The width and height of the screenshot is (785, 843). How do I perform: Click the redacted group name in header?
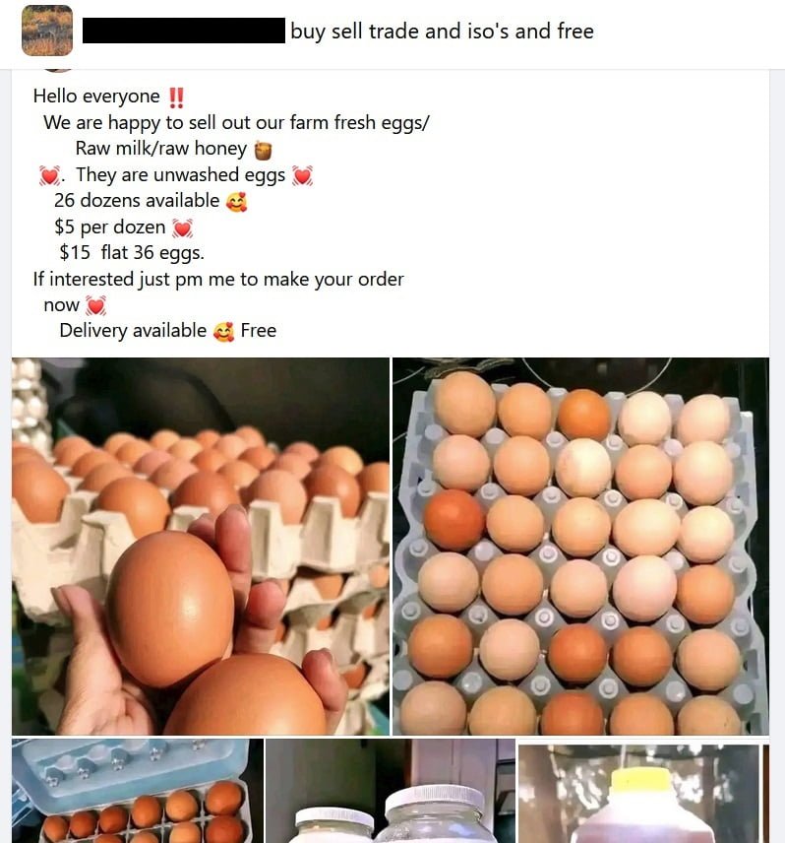(x=184, y=31)
